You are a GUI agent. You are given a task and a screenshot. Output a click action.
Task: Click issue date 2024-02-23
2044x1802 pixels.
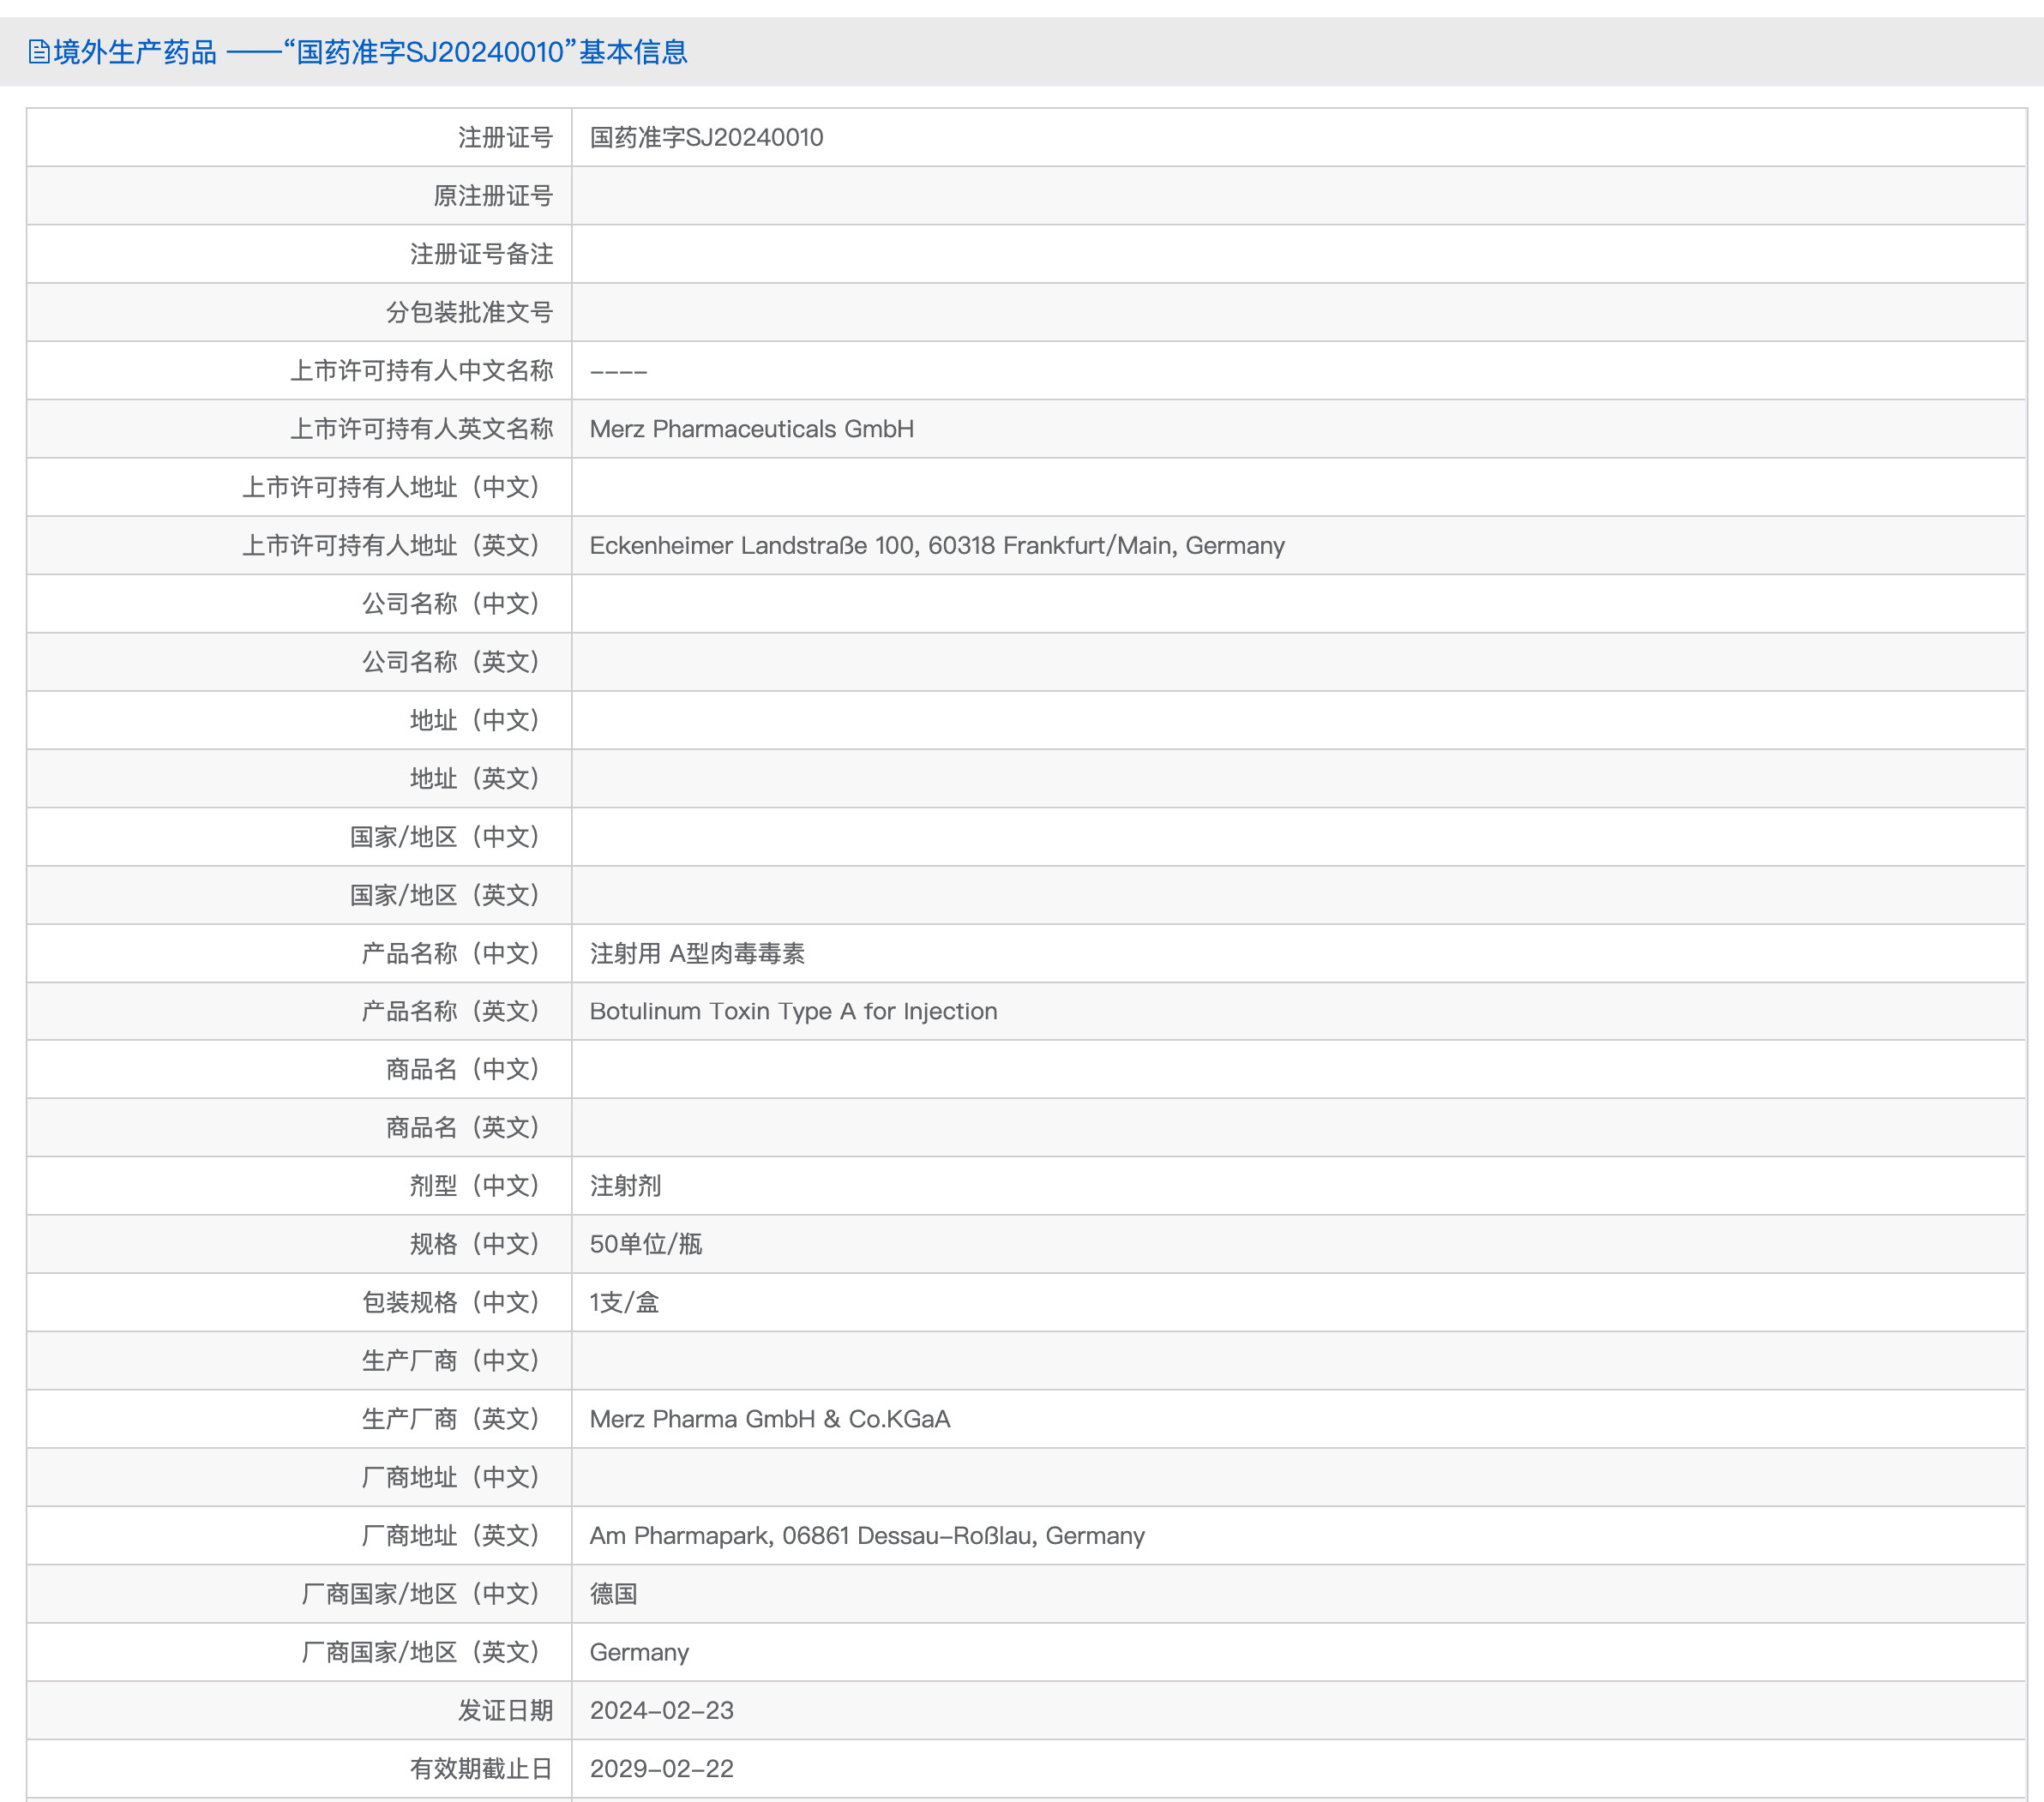(661, 1711)
